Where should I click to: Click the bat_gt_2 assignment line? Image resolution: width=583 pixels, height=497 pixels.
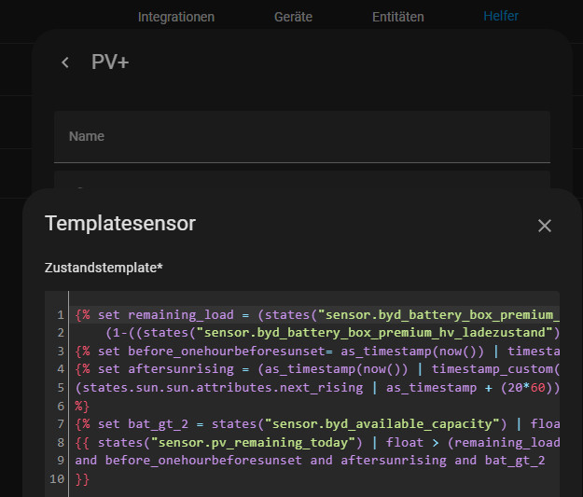coord(317,424)
